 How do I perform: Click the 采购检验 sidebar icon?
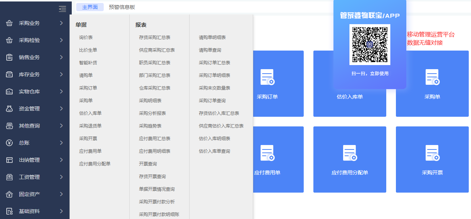click(10, 40)
